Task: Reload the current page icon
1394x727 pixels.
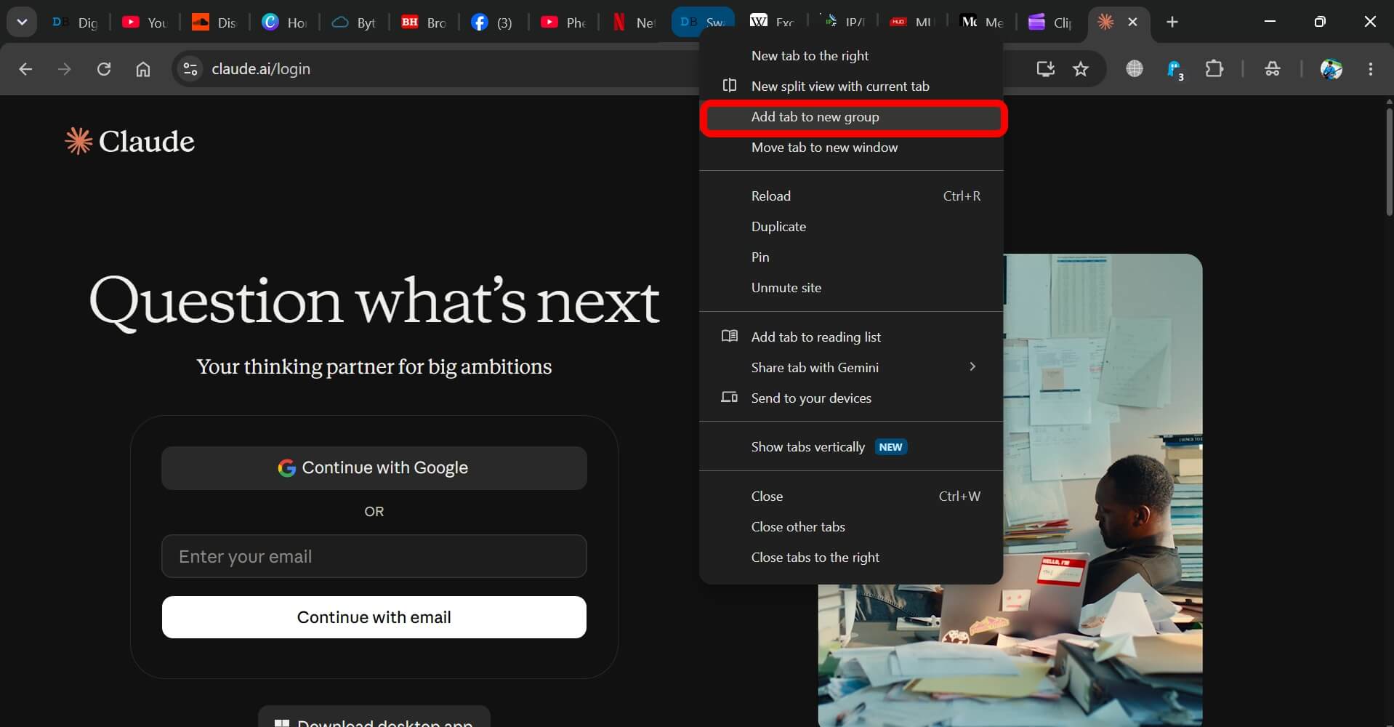Action: coord(104,69)
